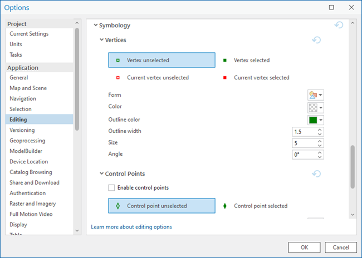Click the Vertices section reset icon
This screenshot has width=362, height=258.
coord(317,40)
